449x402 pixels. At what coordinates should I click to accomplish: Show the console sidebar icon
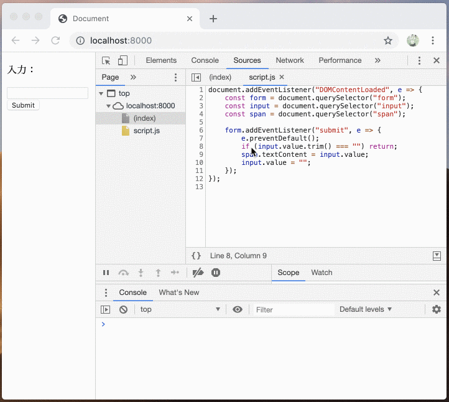coord(106,309)
